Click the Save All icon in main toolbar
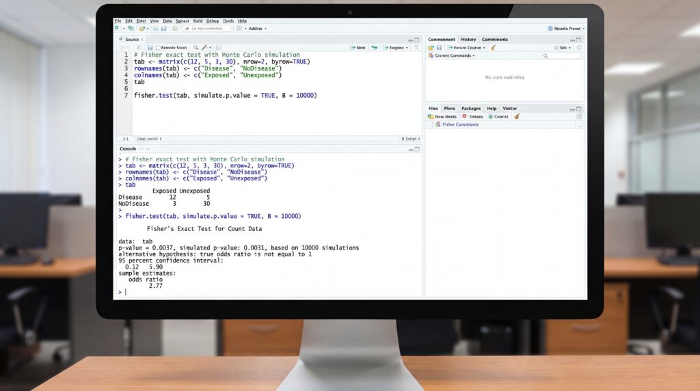The image size is (700, 391). click(x=164, y=29)
